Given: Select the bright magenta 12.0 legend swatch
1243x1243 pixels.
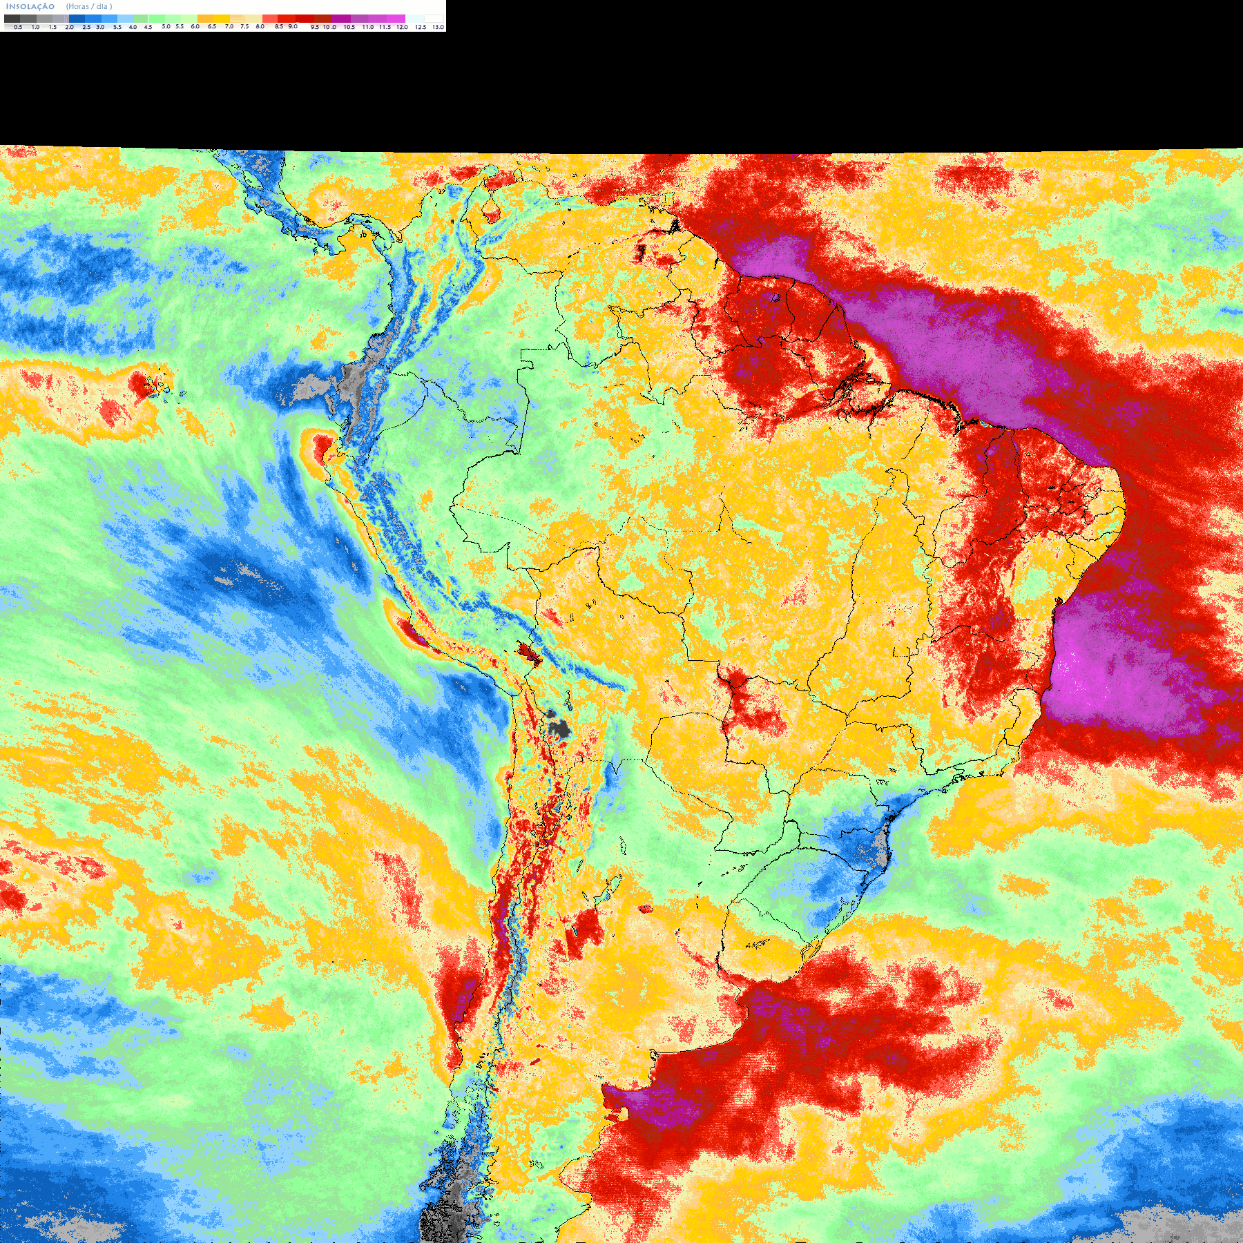Looking at the screenshot, I should coord(396,19).
